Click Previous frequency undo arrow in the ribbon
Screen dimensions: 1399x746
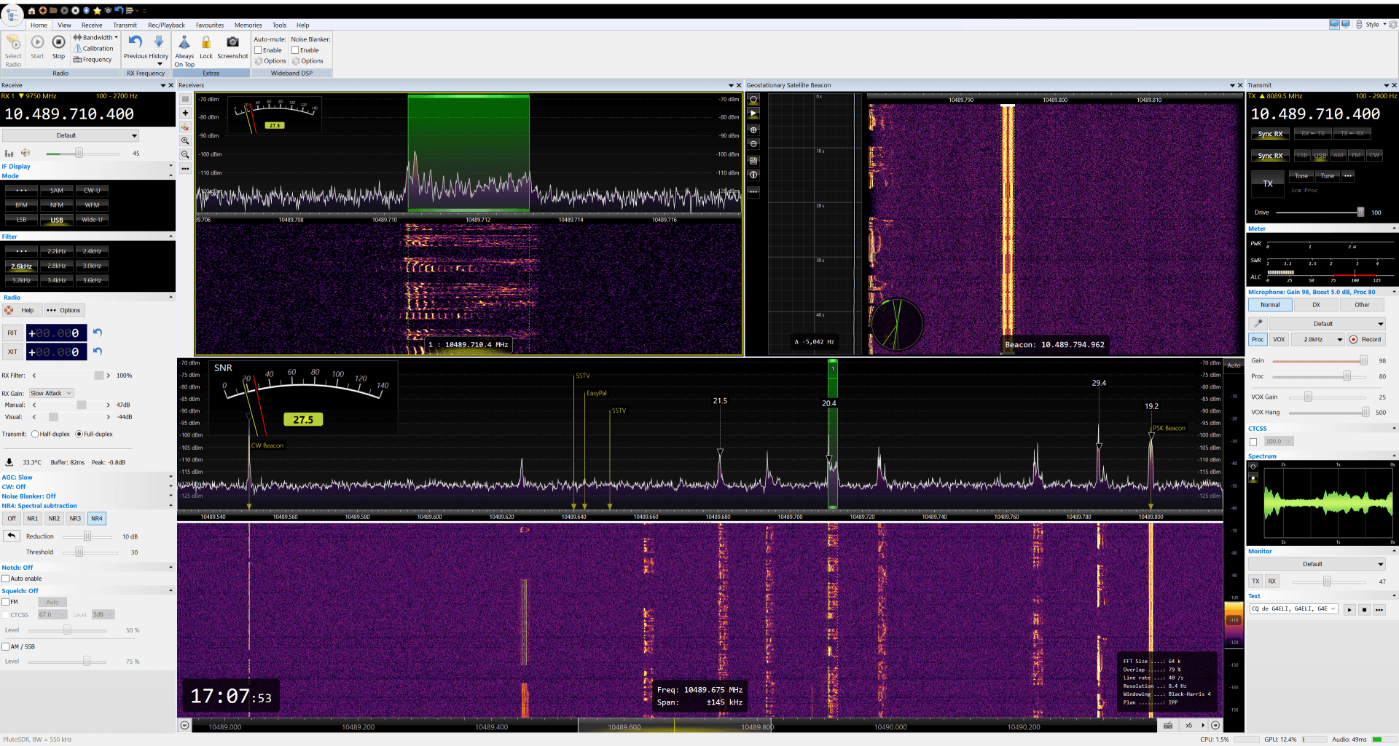coord(136,42)
